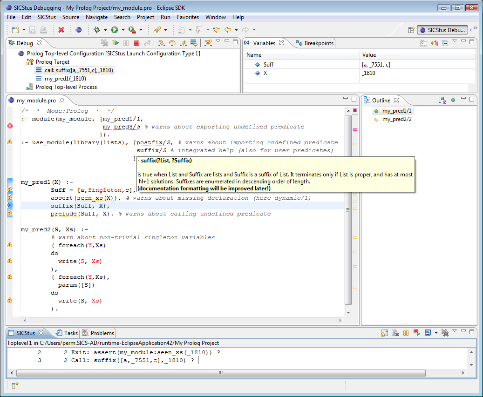Switch to the SICStus Debug perspective button
The width and height of the screenshot is (483, 397).
tap(442, 30)
